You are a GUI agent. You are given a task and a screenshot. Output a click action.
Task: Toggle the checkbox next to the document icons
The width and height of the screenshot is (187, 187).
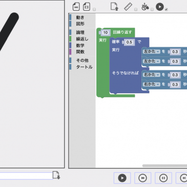click(x=94, y=9)
